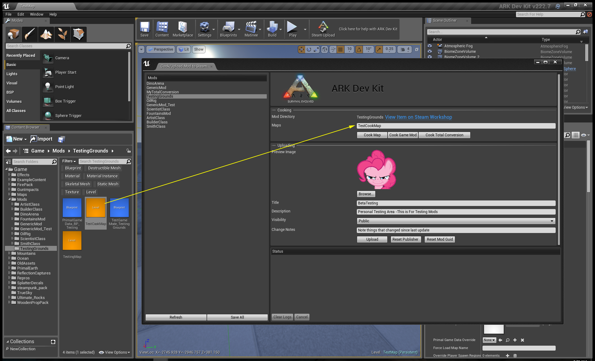The image size is (595, 361).
Task: Select the Landscape mode mountain icon
Action: click(x=46, y=34)
